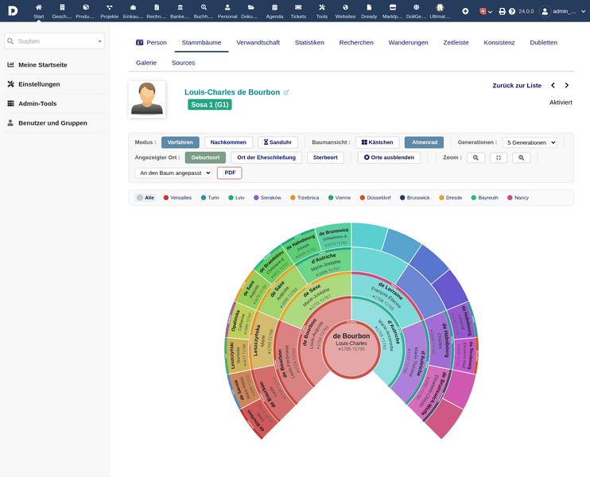
Task: Open the Konsistenz tab
Action: coord(499,42)
